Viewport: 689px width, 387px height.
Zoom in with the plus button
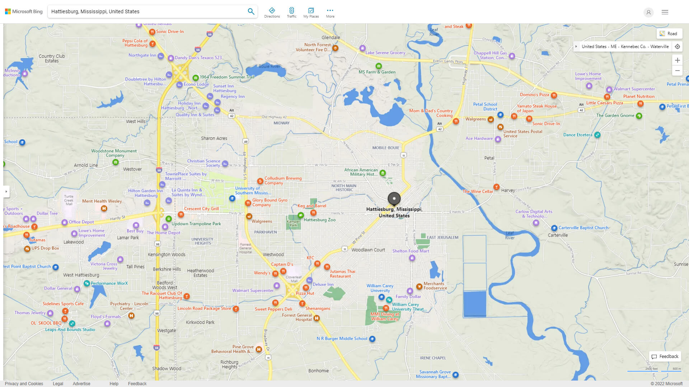click(678, 60)
